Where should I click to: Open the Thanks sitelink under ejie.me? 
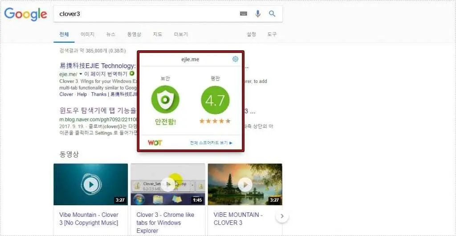pos(98,94)
